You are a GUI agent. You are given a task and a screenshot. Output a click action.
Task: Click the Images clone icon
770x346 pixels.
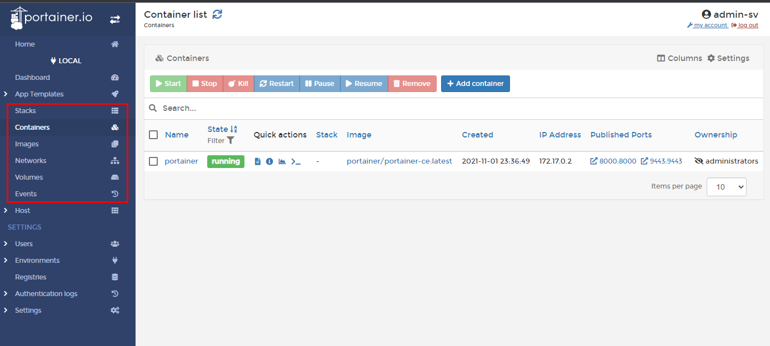tap(115, 144)
